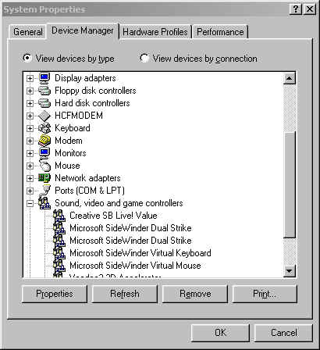This screenshot has width=320, height=350.
Task: Select View devices by type radio button
Action: coord(27,58)
